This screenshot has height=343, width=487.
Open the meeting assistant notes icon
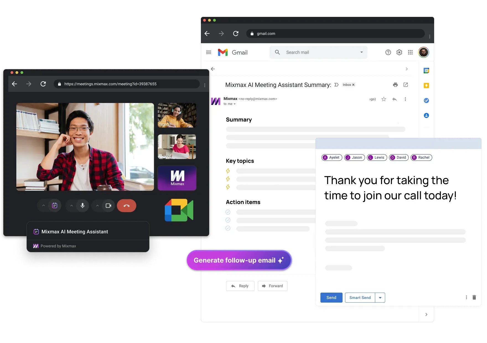[55, 206]
